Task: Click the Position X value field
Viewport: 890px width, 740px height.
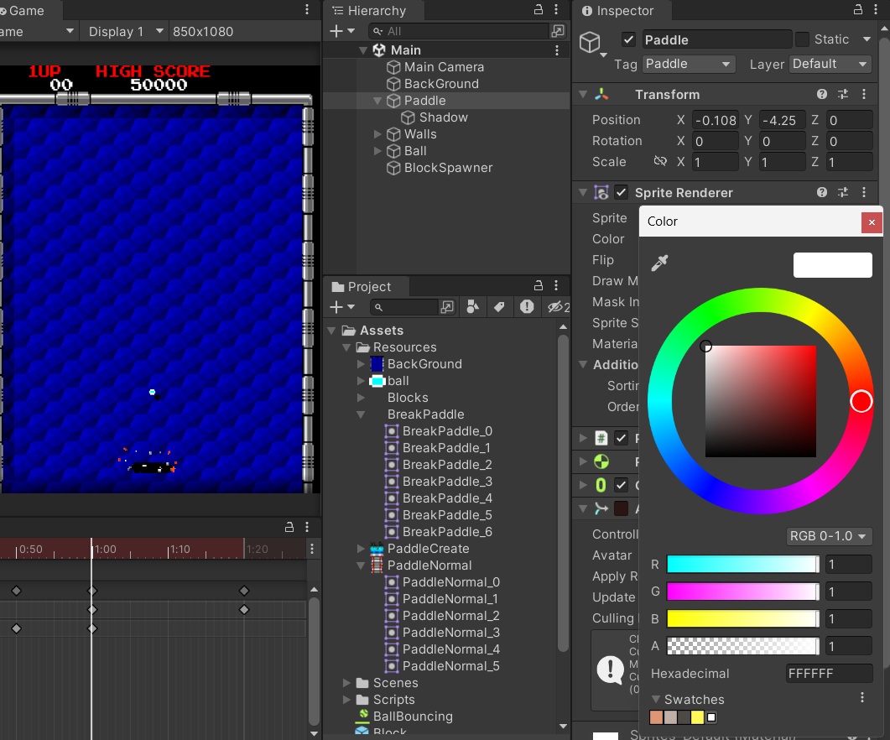Action: 715,120
